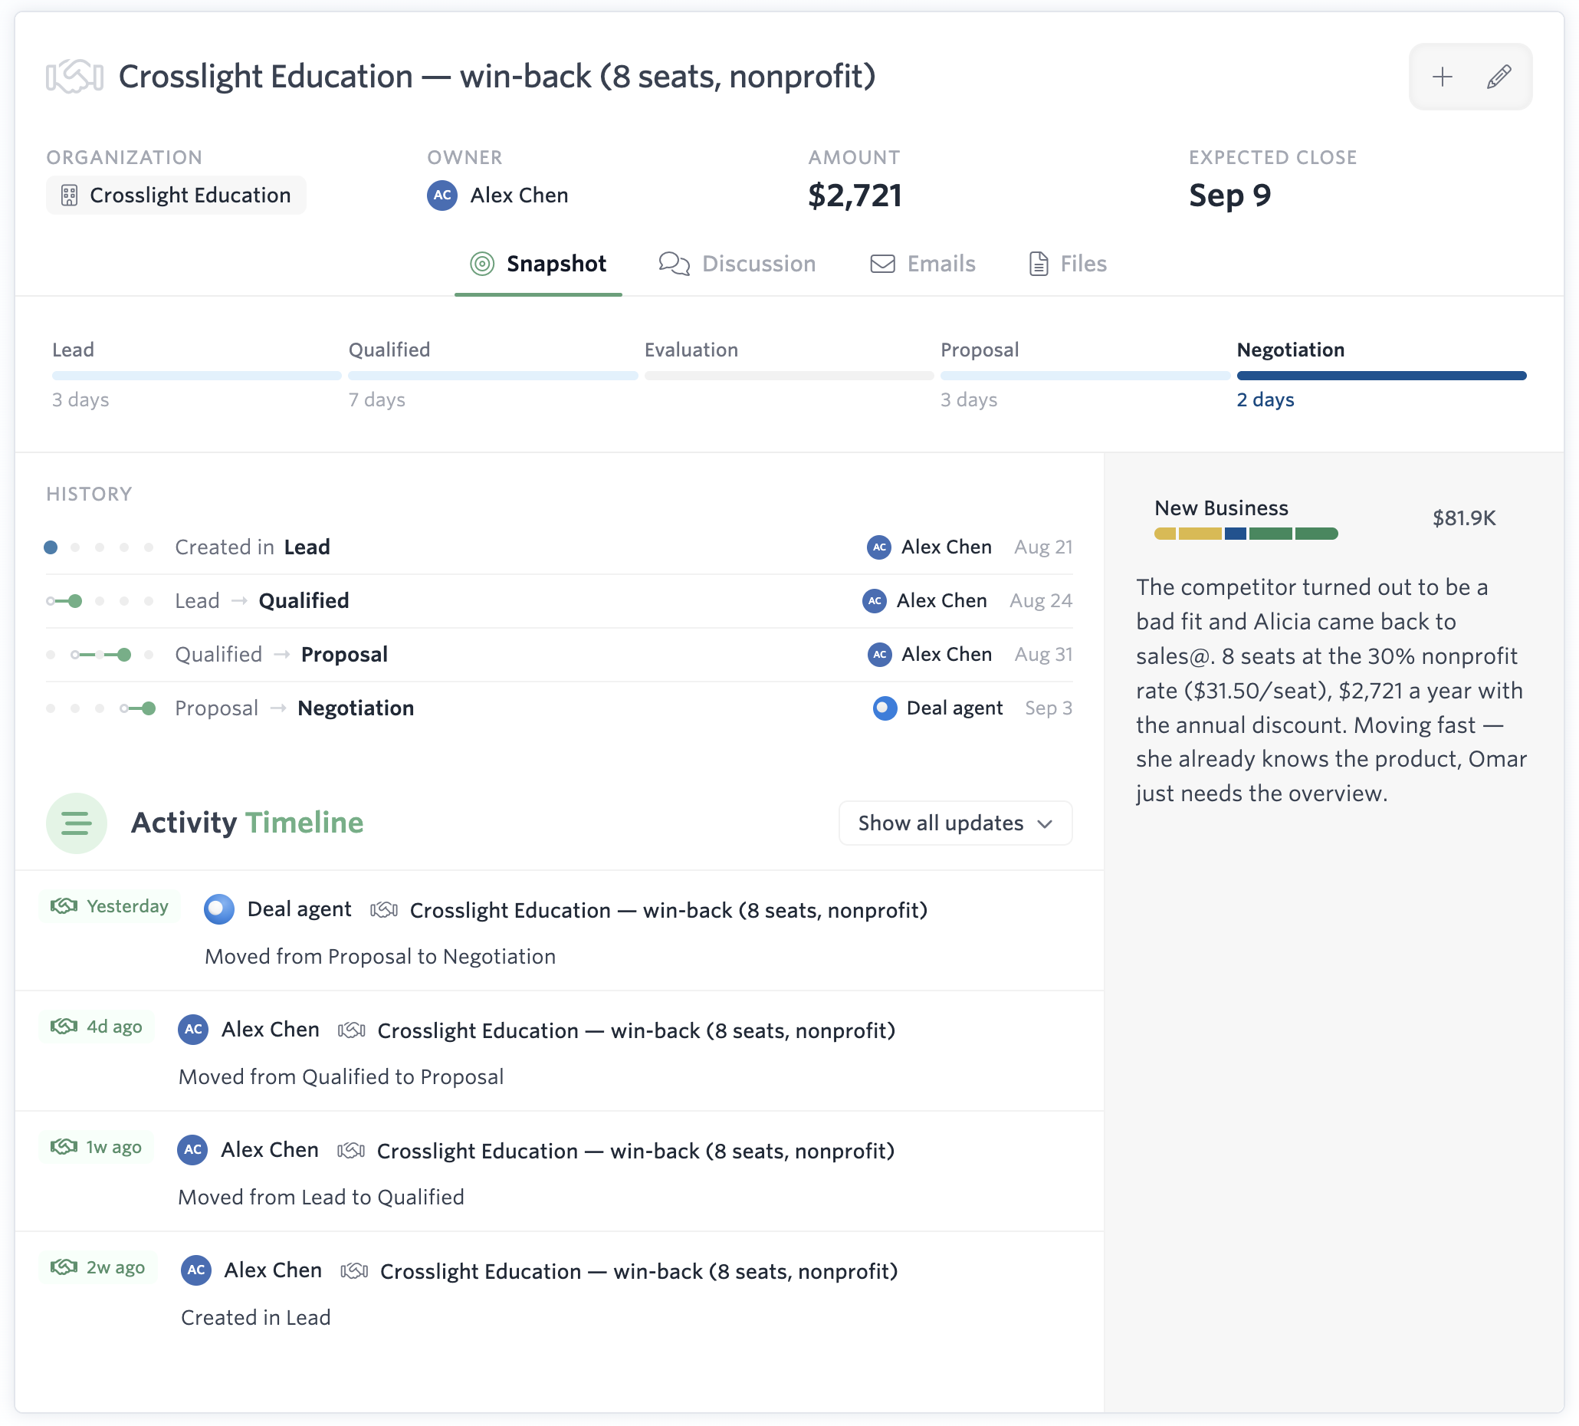Click the building icon in organization chip

click(x=70, y=195)
